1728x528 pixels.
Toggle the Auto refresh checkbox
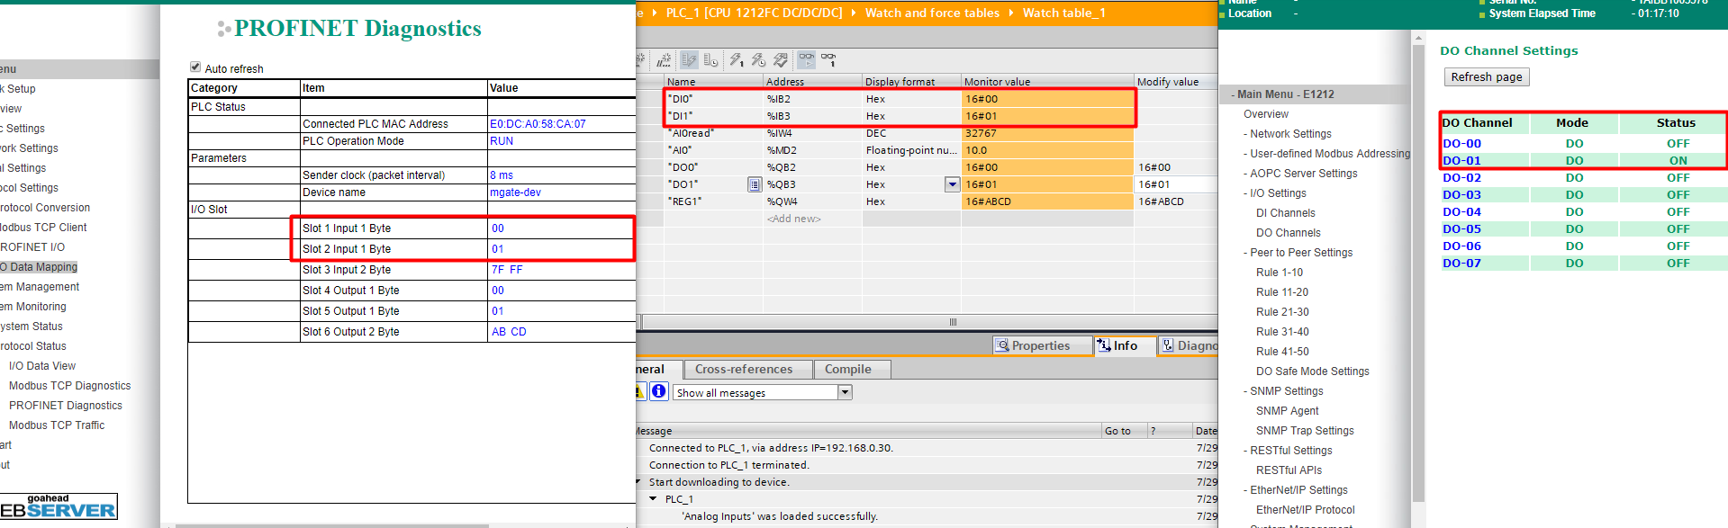tap(195, 67)
